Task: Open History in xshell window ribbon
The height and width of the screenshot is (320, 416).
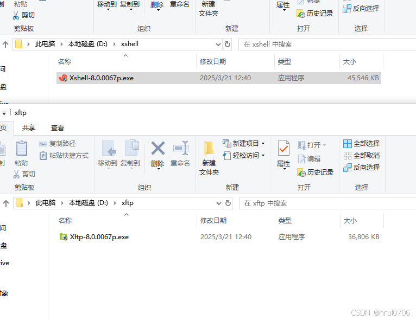Action: pyautogui.click(x=314, y=13)
